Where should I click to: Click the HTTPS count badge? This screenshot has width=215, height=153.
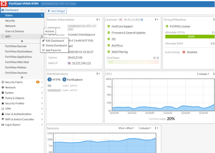pos(50,79)
